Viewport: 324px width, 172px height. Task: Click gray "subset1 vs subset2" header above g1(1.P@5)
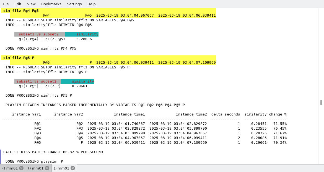37,81
